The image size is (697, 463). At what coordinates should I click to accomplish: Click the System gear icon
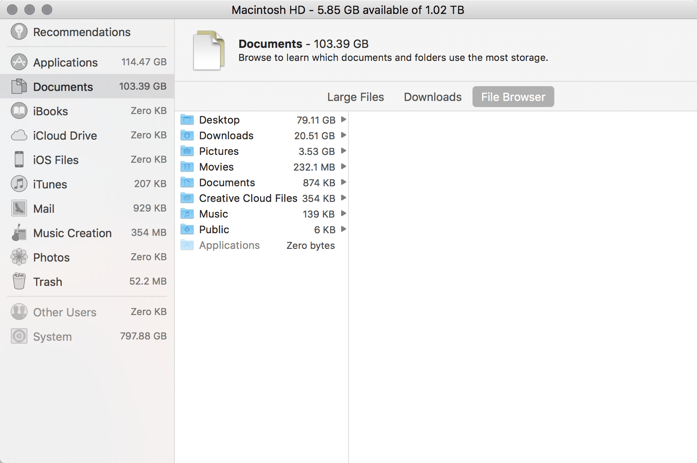tap(19, 336)
